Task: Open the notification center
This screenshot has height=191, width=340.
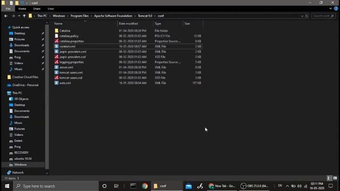Action: (x=330, y=186)
